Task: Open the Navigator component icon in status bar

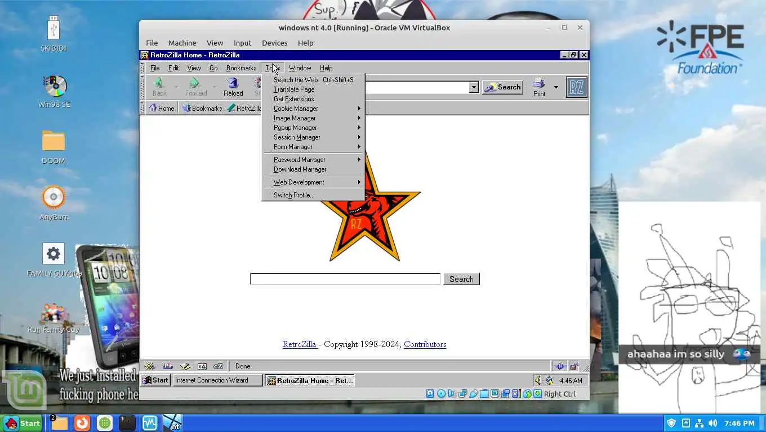Action: point(149,366)
